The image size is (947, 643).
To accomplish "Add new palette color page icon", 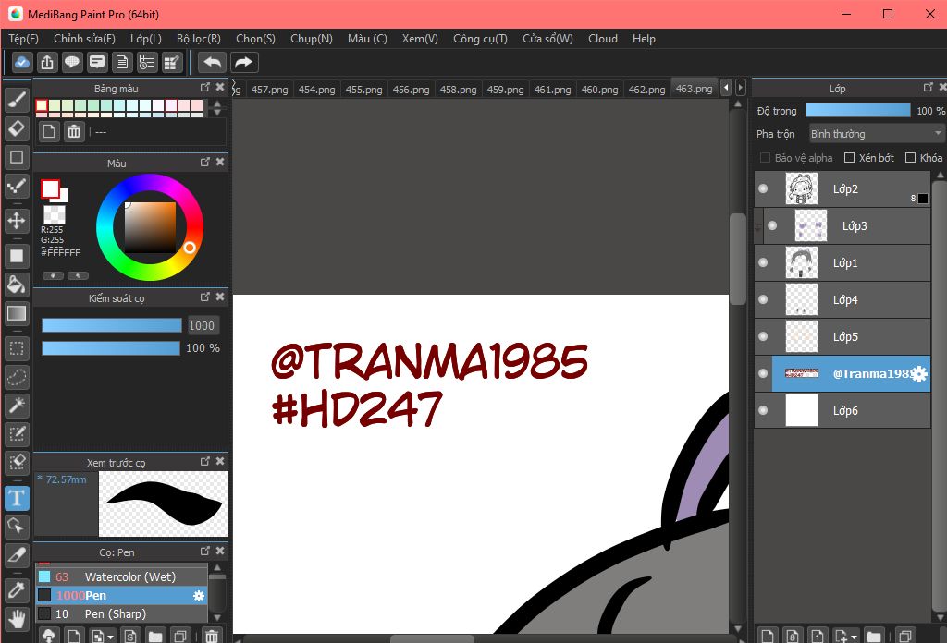I will 49,131.
